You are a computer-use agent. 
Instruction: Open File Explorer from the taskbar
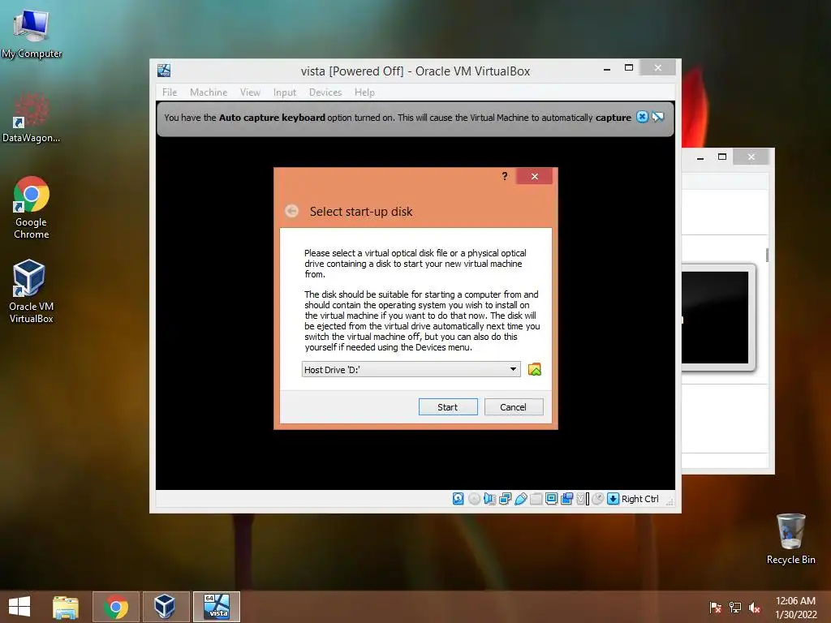pyautogui.click(x=66, y=607)
